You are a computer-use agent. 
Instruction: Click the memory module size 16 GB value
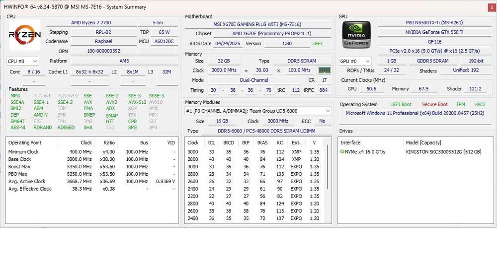(x=222, y=121)
